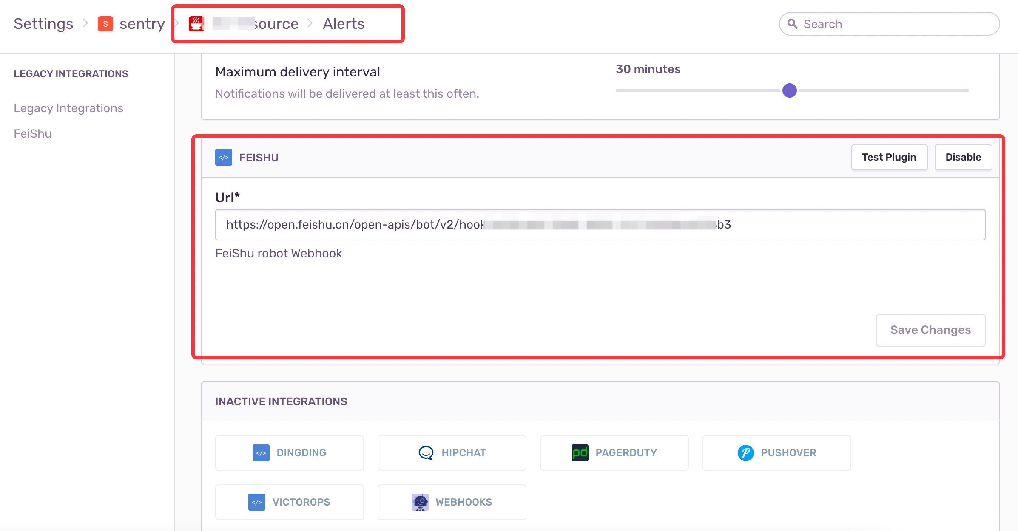1018x531 pixels.
Task: Click the 'FeiShu robot Webhook' help text
Action: pyautogui.click(x=279, y=253)
